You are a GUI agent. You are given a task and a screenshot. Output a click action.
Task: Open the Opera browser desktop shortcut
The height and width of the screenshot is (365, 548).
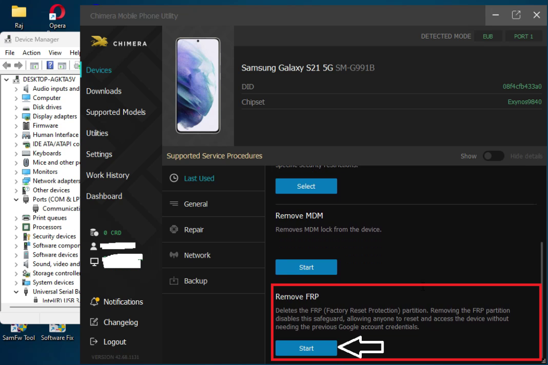(x=57, y=16)
